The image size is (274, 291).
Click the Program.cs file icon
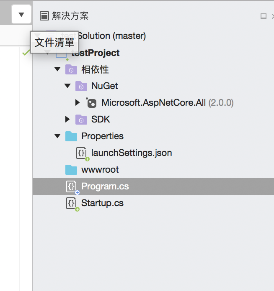pos(72,186)
